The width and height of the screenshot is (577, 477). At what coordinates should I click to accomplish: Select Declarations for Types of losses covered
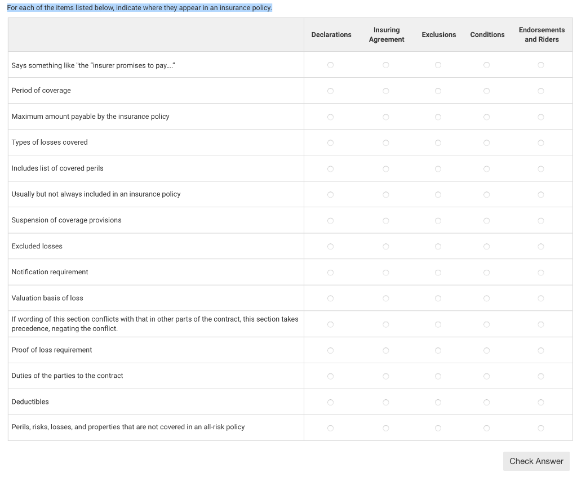pos(330,142)
